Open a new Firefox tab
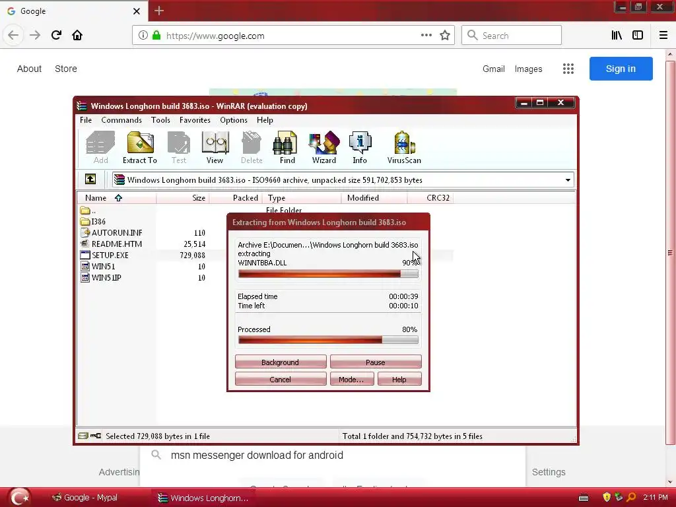Screen dimensions: 676x507 (x=159, y=11)
